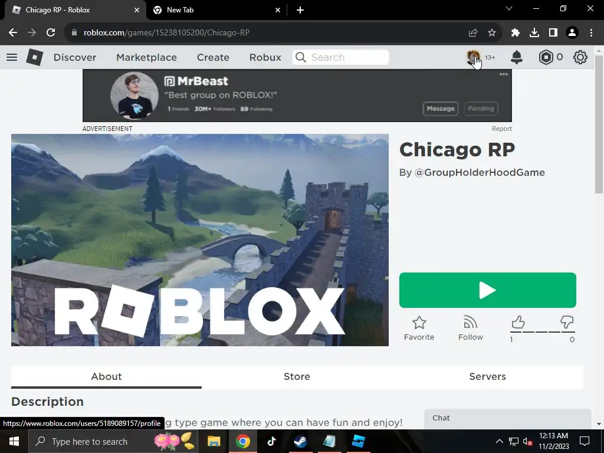This screenshot has height=453, width=604.
Task: Open File Explorer from the taskbar
Action: tap(214, 441)
